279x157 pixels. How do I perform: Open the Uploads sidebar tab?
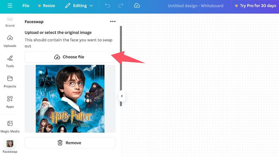tap(10, 41)
